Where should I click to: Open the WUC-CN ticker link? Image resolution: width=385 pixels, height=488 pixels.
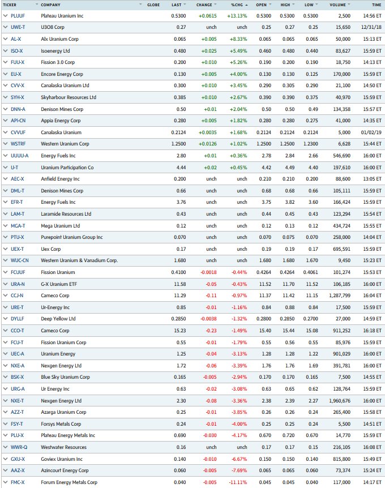coord(20,260)
